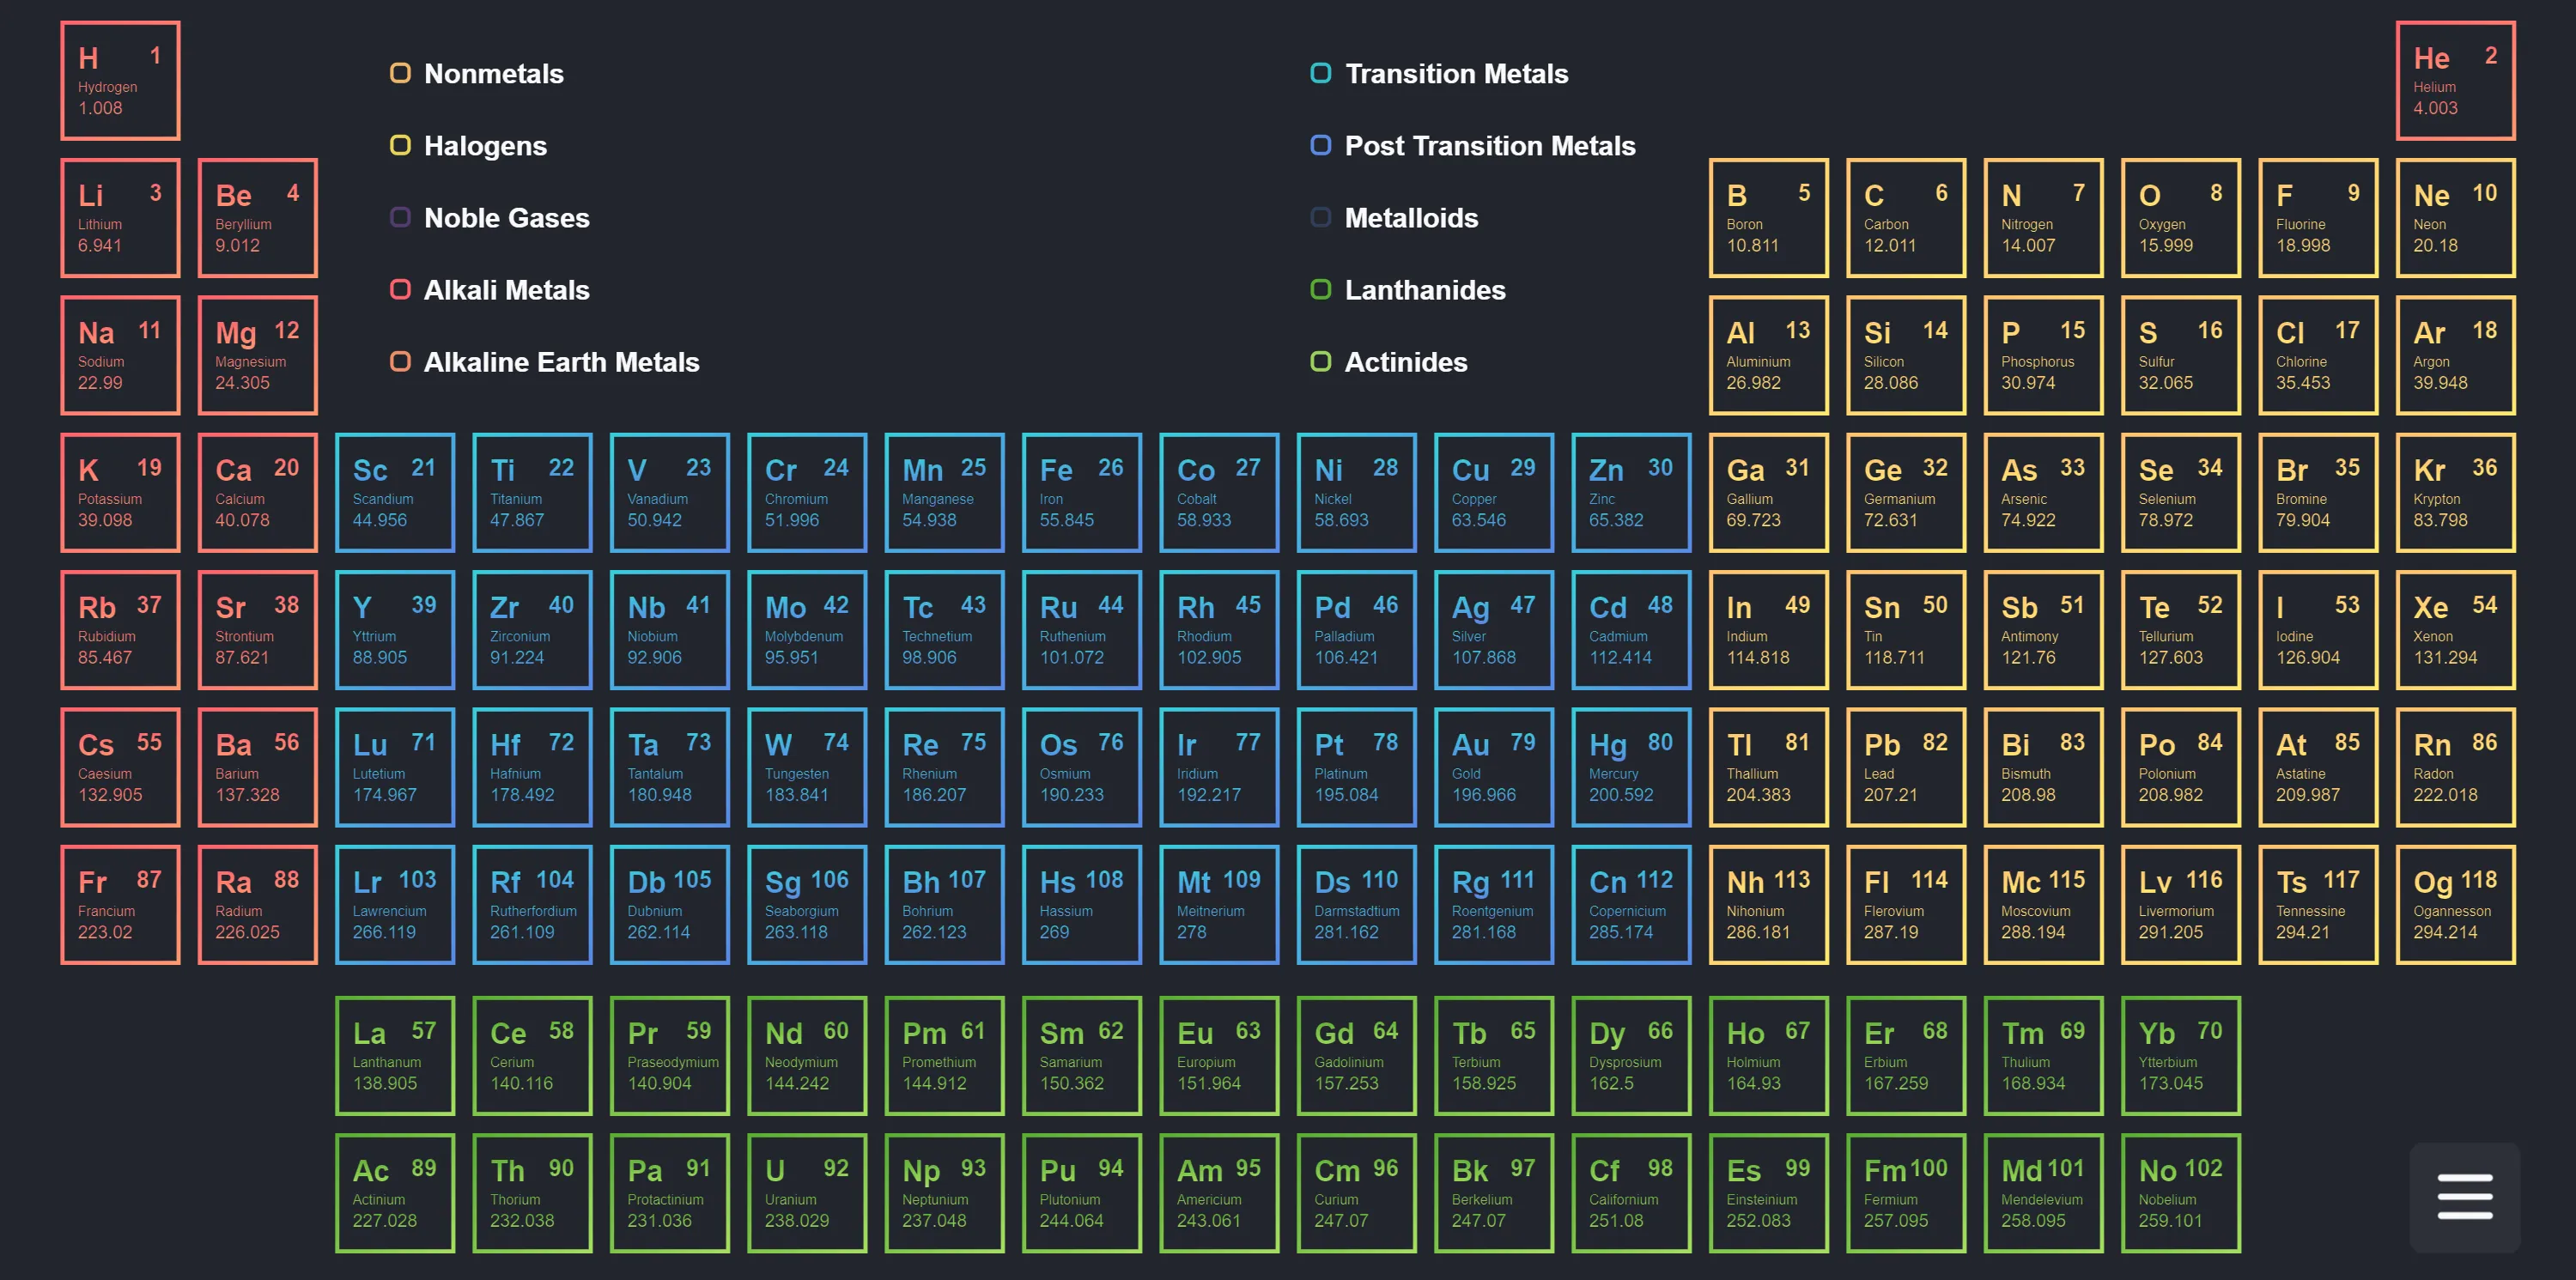Select the Oganesson element tile
This screenshot has width=2576, height=1280.
pos(2455,904)
